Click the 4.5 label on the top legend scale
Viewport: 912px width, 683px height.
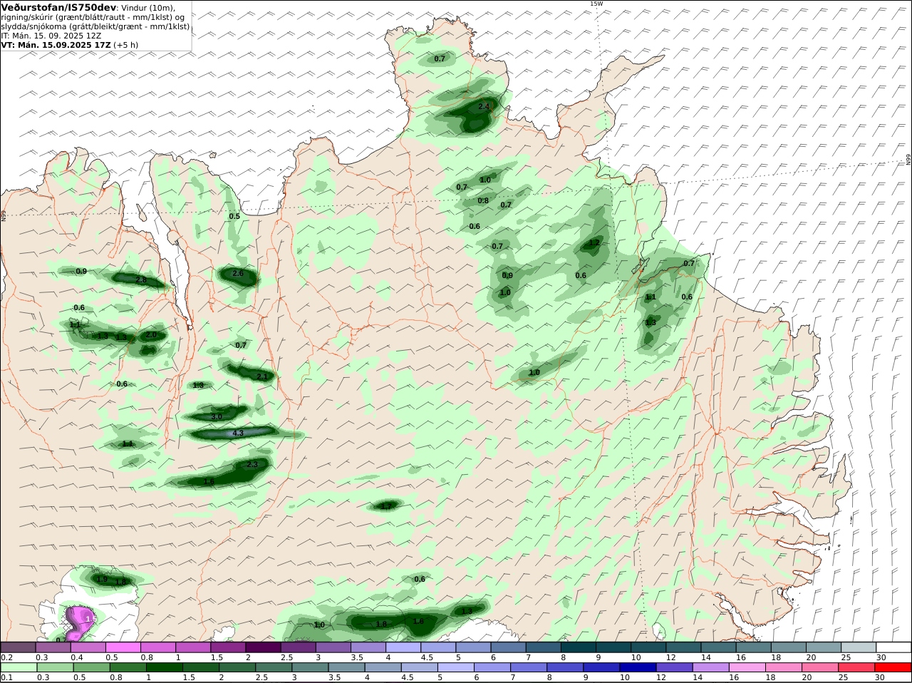click(427, 657)
